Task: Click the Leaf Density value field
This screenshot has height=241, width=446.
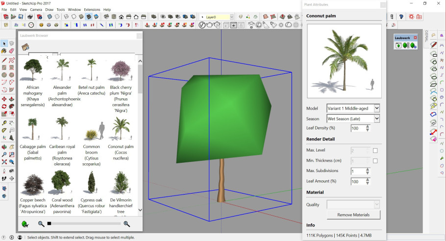Action: click(x=358, y=128)
